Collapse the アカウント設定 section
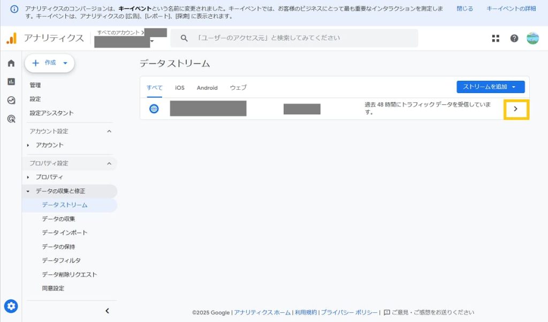 coord(109,131)
